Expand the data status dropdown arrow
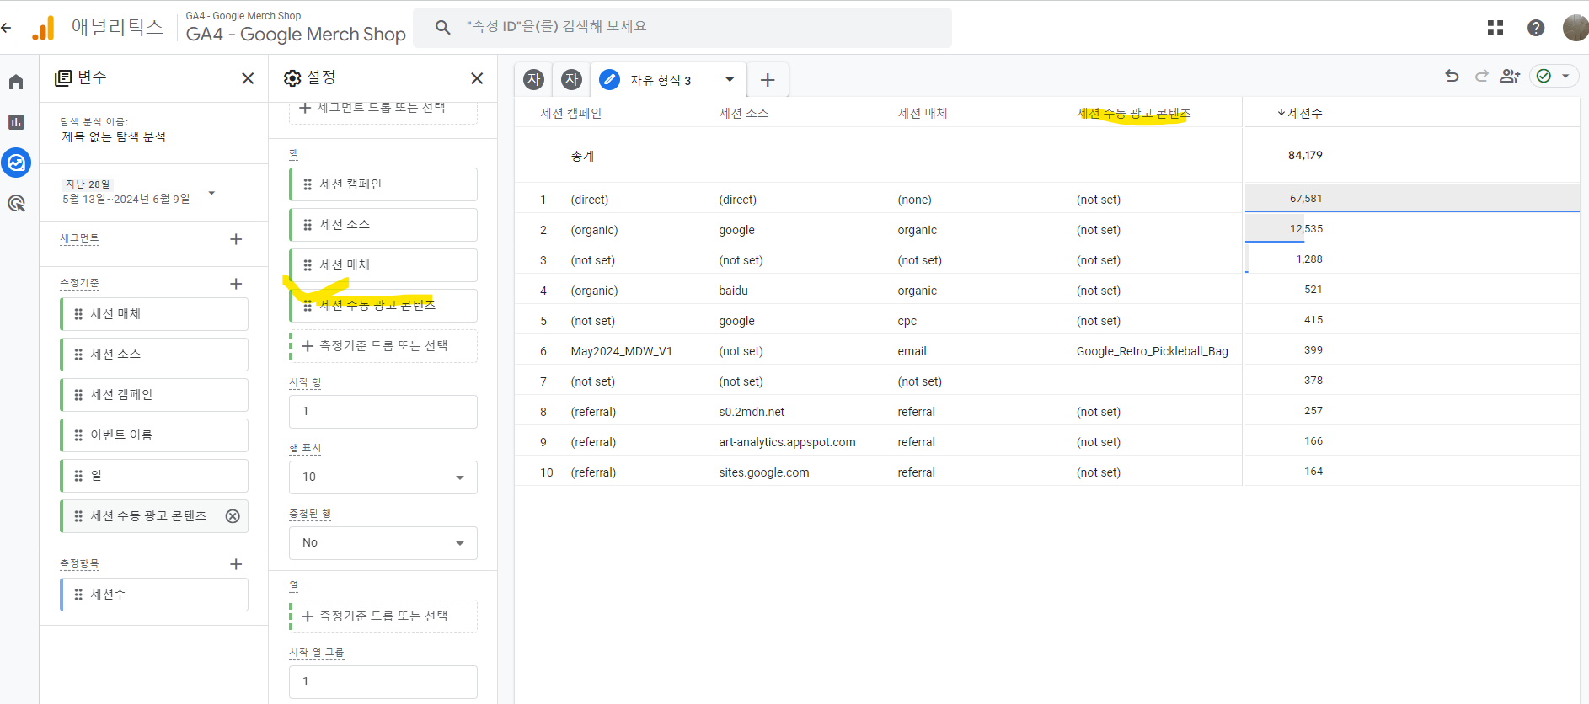Viewport: 1589px width, 704px height. pyautogui.click(x=1565, y=76)
